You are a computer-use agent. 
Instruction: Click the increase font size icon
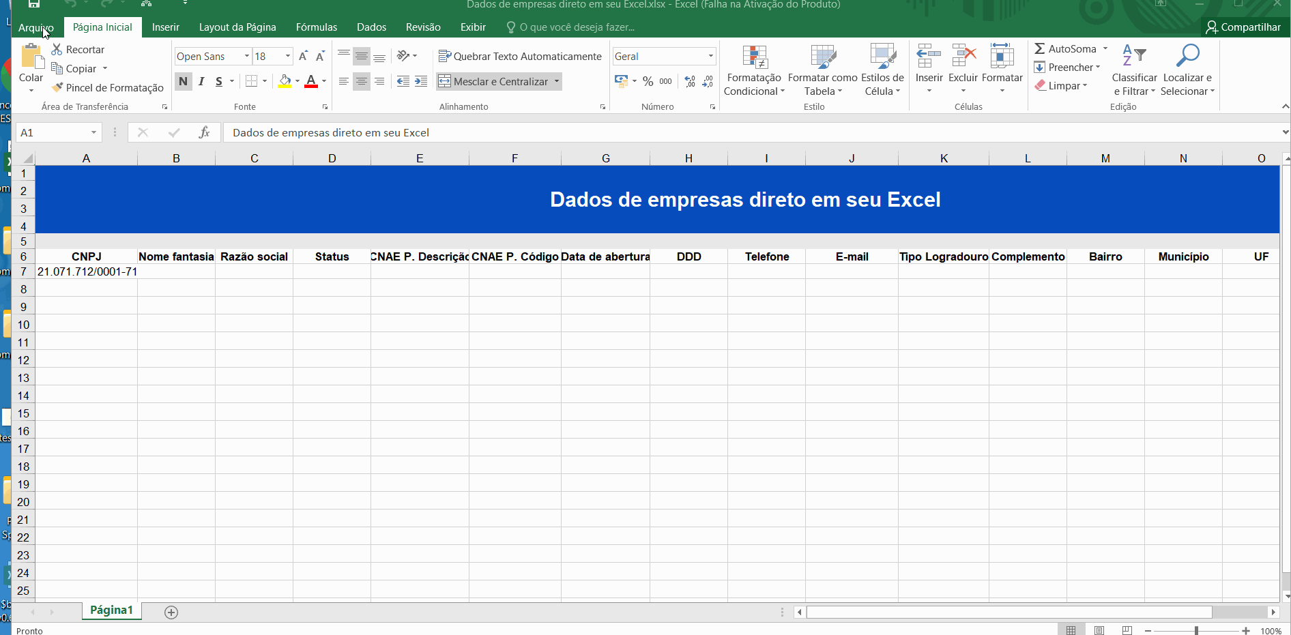303,57
